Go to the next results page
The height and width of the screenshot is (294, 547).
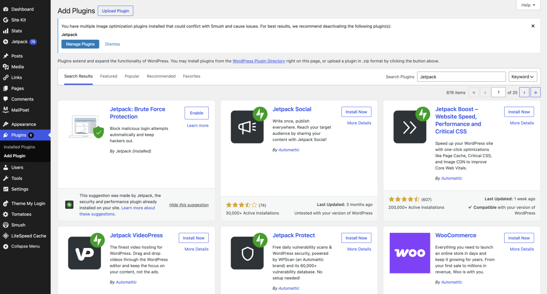click(524, 93)
